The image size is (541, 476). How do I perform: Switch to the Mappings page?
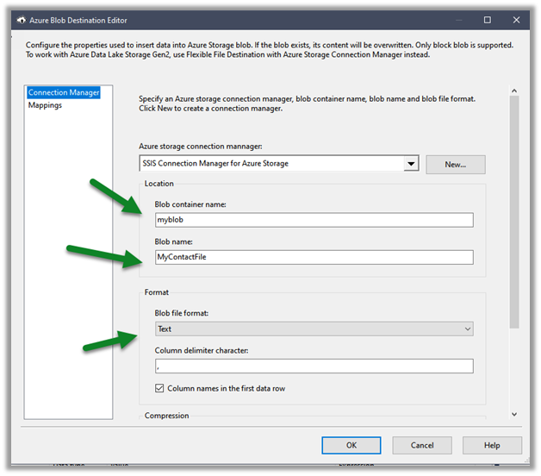pyautogui.click(x=45, y=105)
